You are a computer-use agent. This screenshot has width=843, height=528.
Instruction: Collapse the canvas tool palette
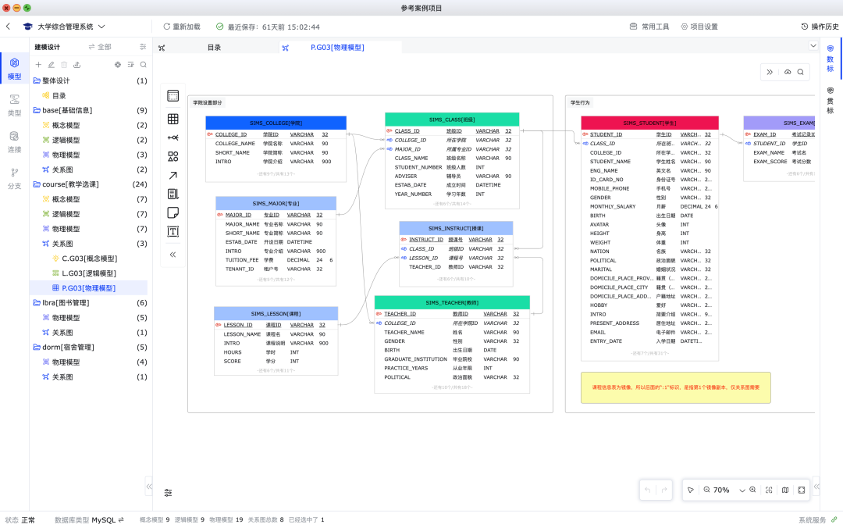click(173, 255)
